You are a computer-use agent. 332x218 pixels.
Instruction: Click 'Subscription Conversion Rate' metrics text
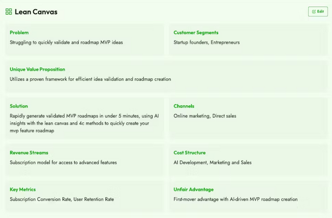point(40,199)
